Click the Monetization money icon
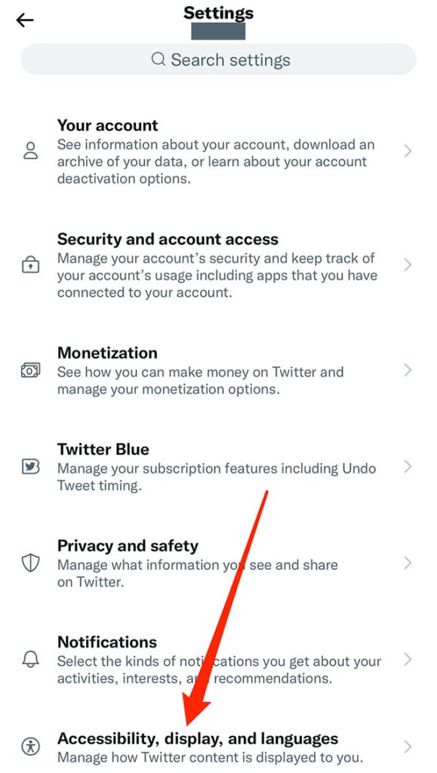 [30, 370]
